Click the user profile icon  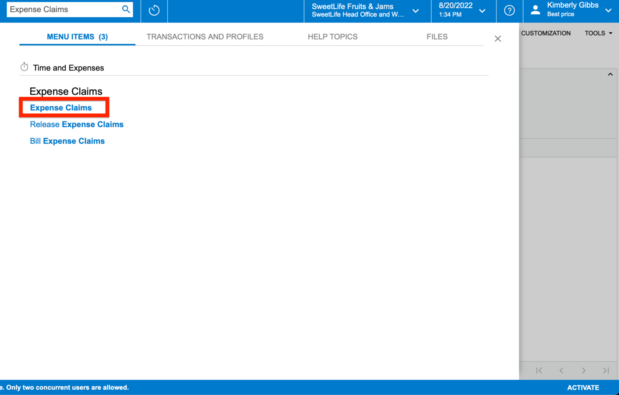click(x=535, y=10)
